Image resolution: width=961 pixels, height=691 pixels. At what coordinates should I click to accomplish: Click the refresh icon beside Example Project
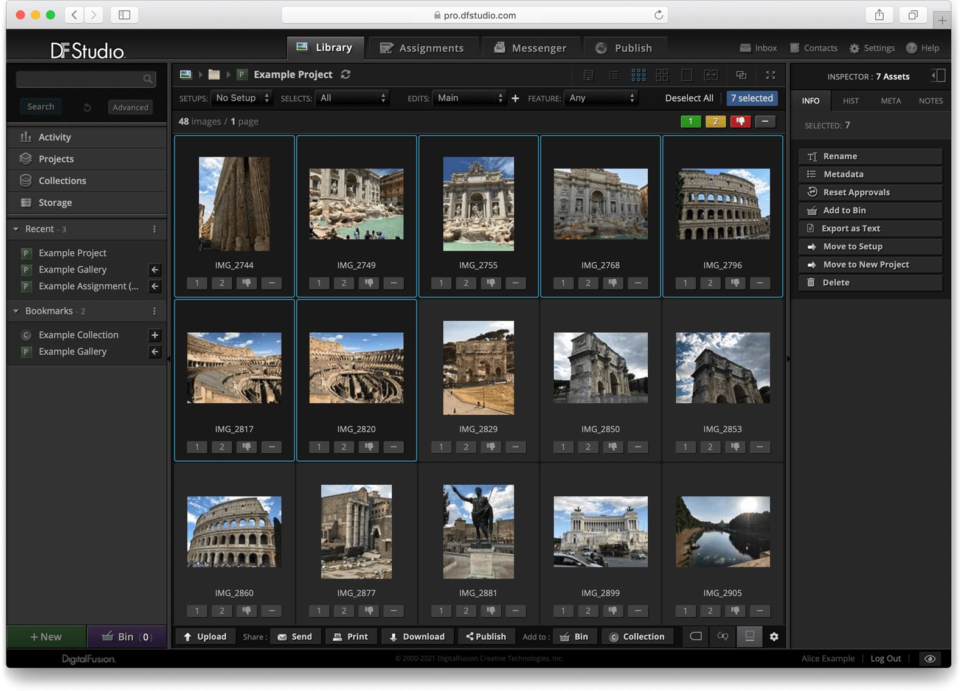345,74
